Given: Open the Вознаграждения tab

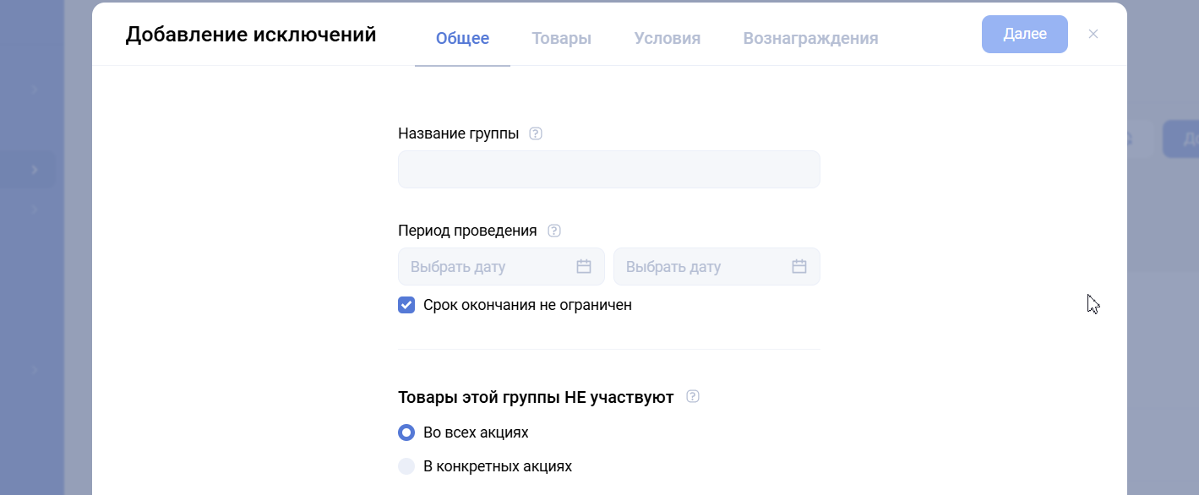Looking at the screenshot, I should point(810,38).
